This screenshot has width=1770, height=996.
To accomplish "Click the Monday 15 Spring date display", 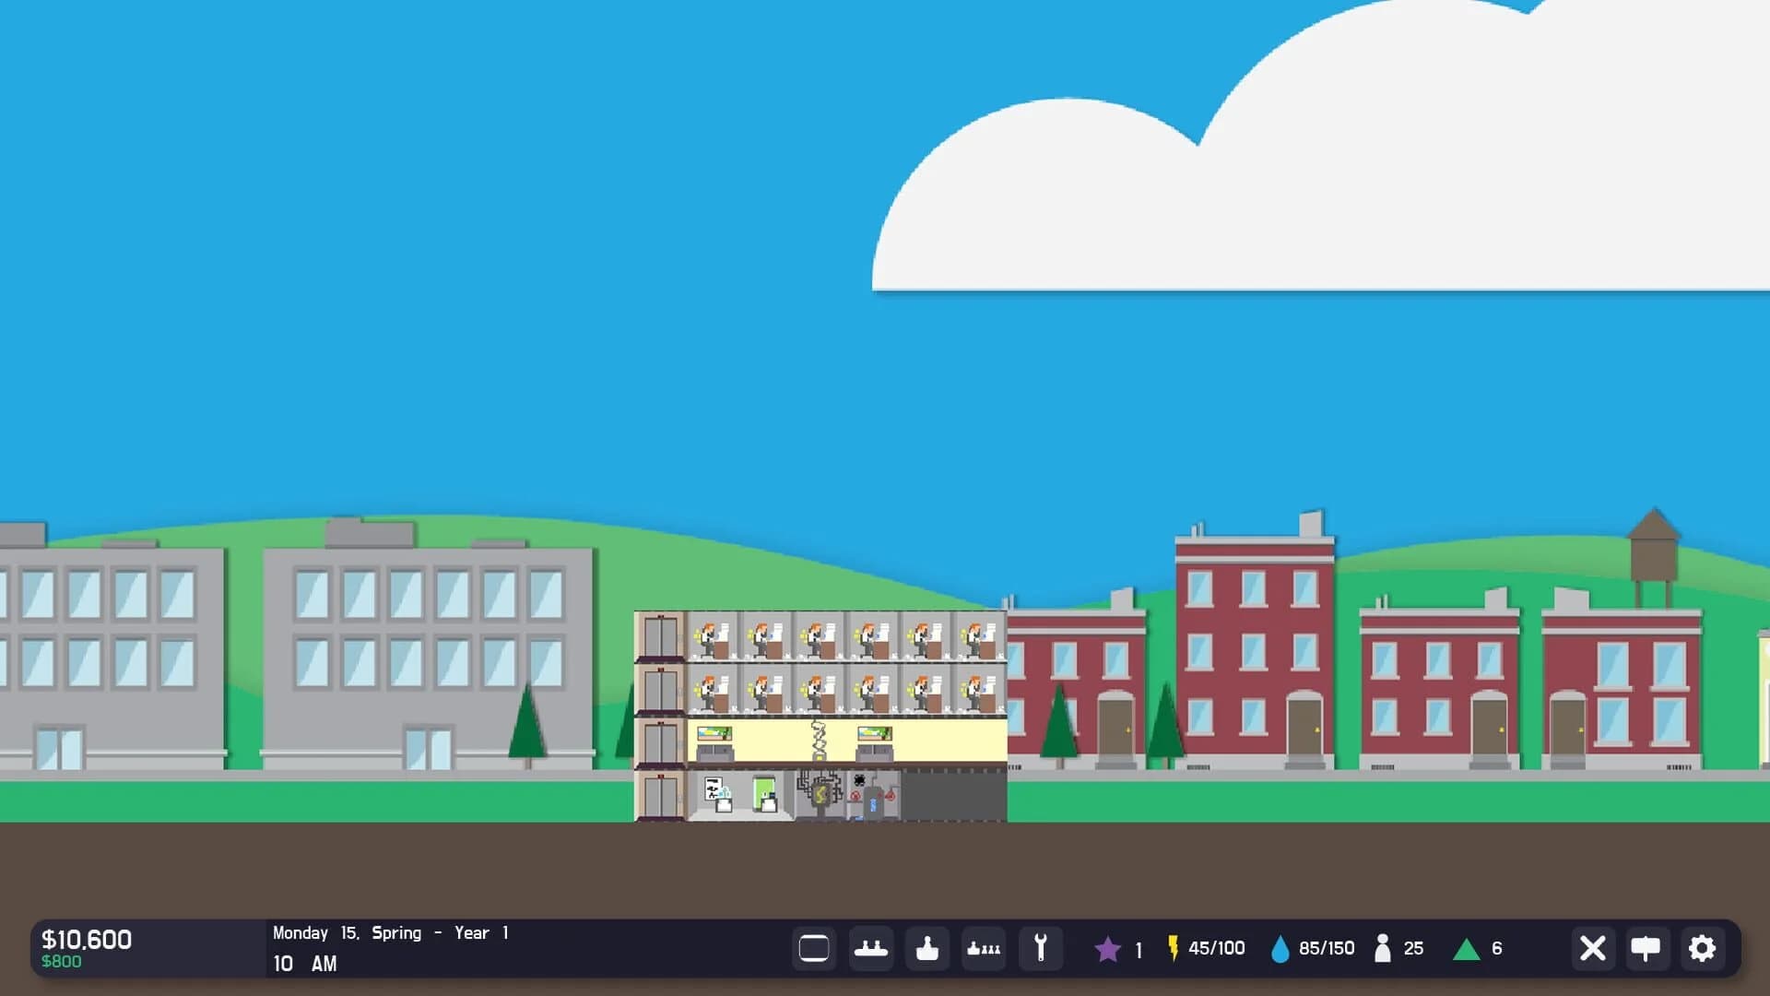I will coord(387,932).
